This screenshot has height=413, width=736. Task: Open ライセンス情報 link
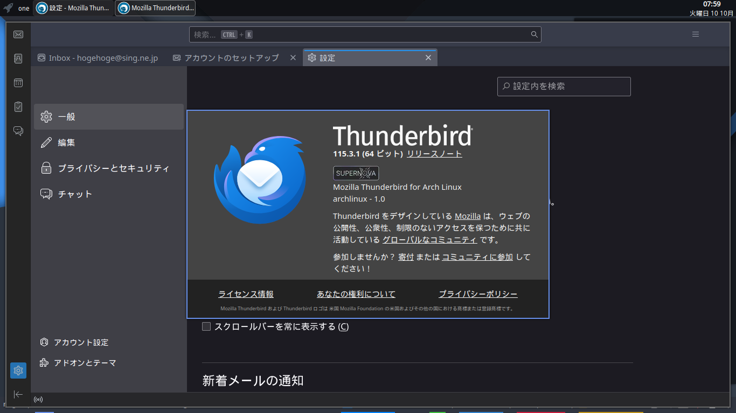(x=246, y=294)
